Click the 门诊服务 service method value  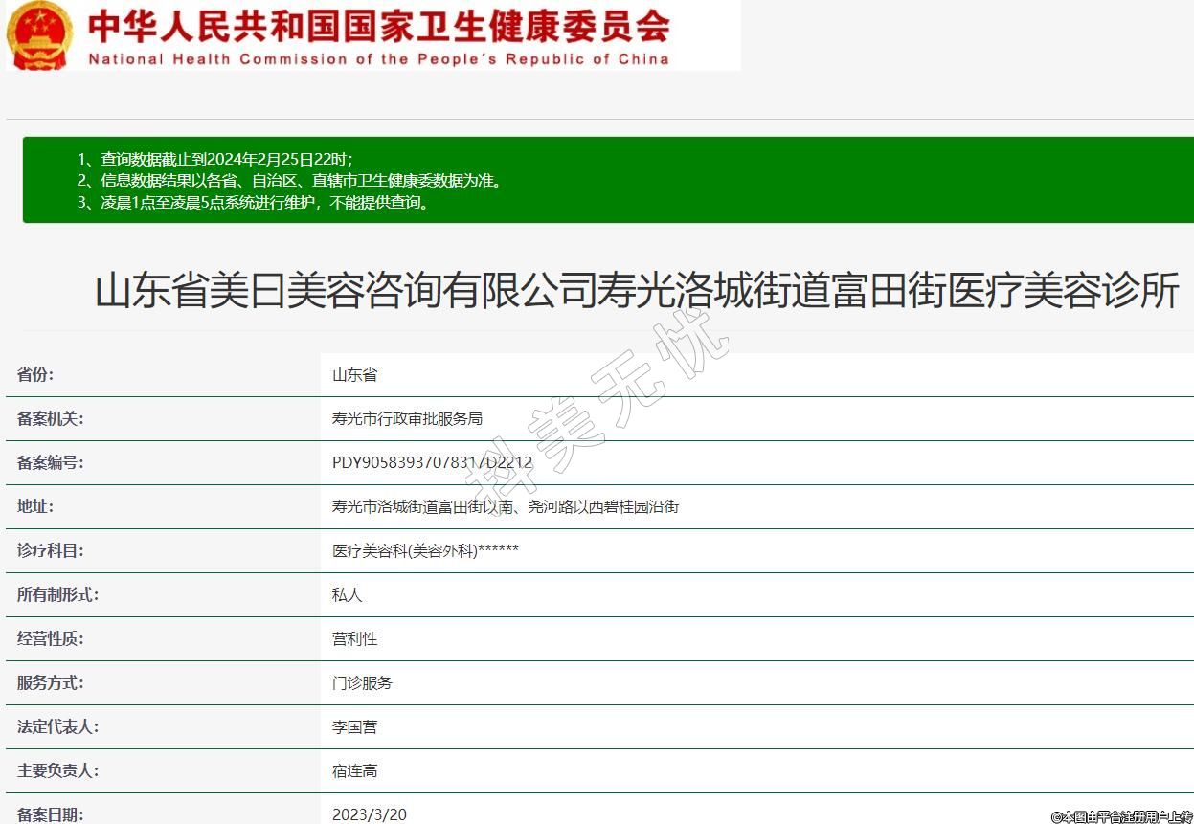(362, 683)
